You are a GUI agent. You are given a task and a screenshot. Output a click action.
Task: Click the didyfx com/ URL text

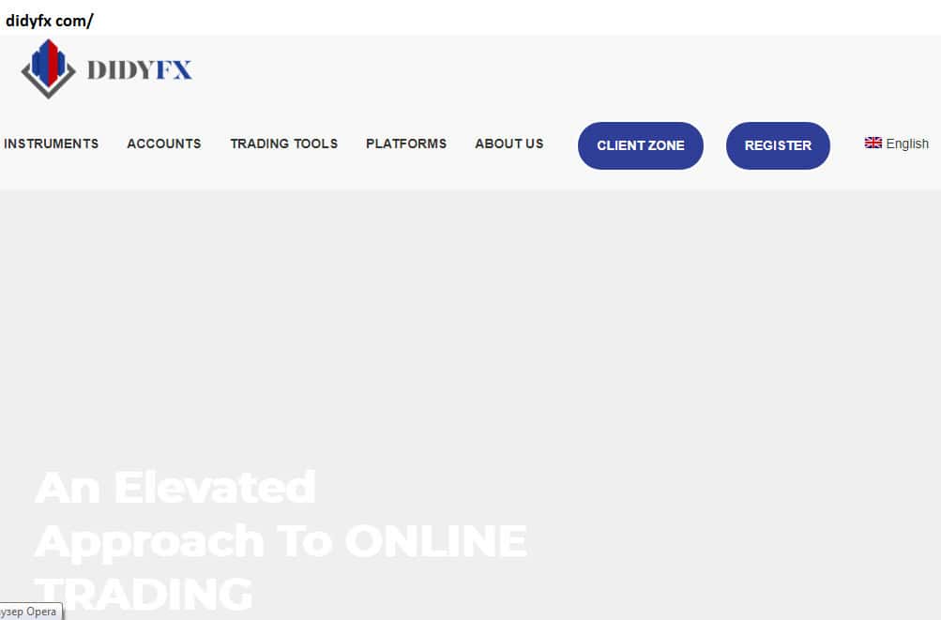(x=49, y=21)
